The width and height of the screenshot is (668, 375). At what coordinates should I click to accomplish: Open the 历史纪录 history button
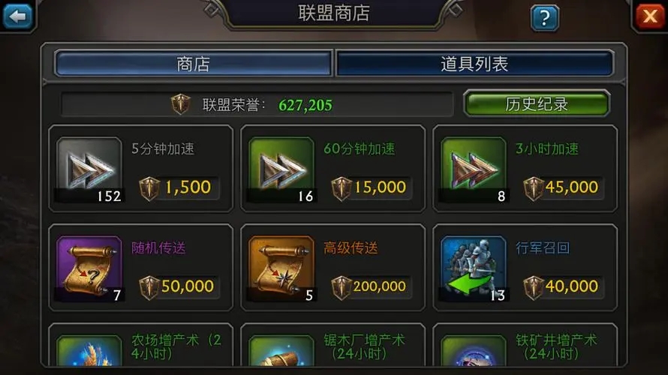537,103
